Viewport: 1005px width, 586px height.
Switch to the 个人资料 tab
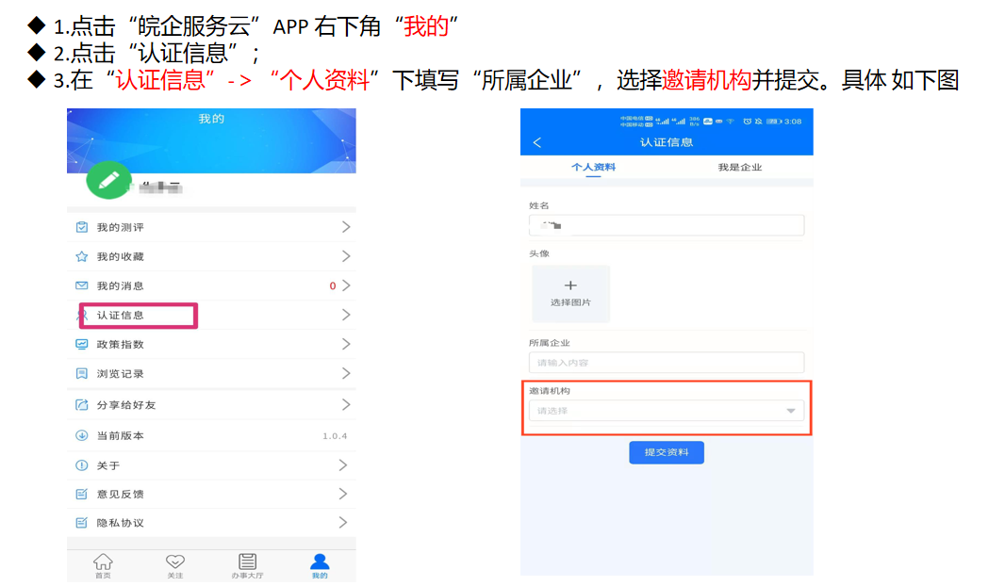pyautogui.click(x=593, y=167)
